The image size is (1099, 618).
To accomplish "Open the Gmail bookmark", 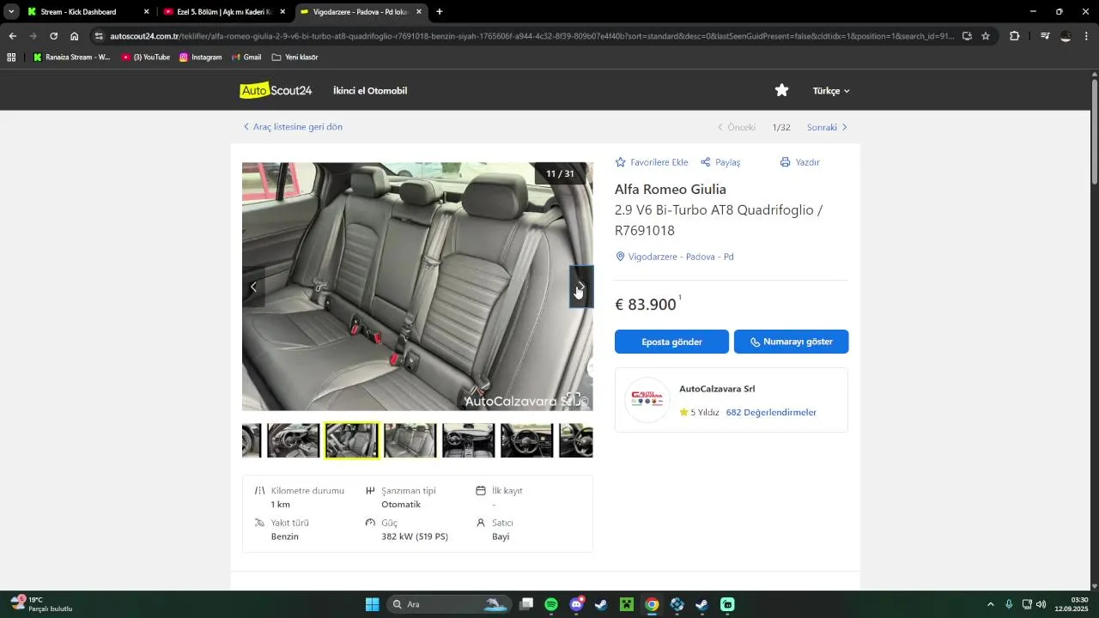I will point(246,58).
